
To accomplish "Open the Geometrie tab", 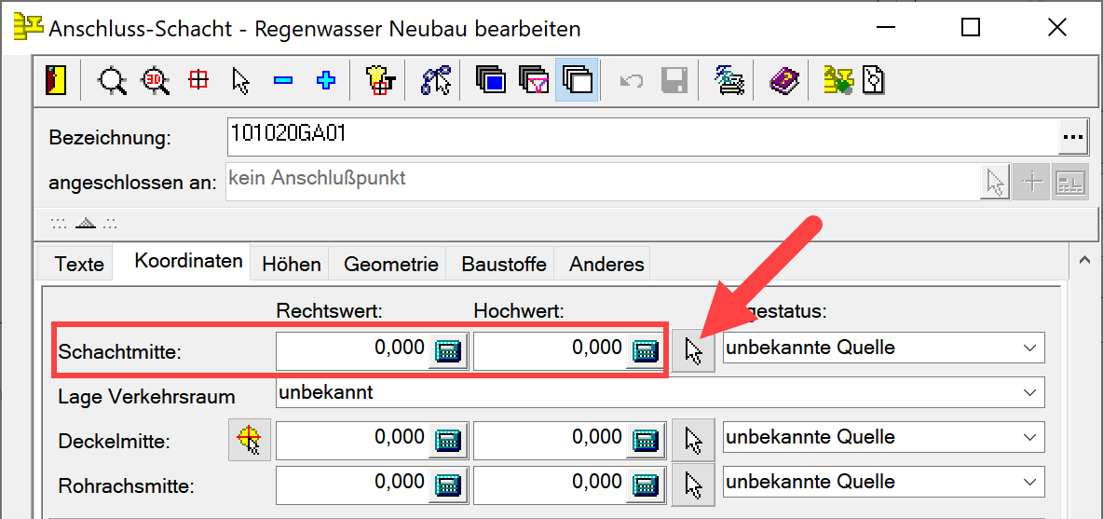I will point(390,264).
